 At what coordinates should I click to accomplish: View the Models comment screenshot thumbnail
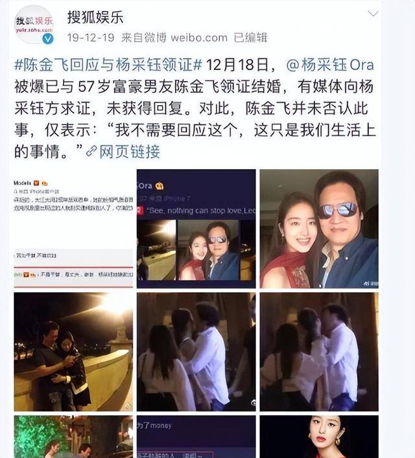(73, 229)
